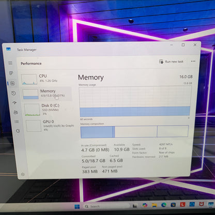Launch Microsoft Edge from the taskbar
This screenshot has width=215, height=215.
(164, 205)
